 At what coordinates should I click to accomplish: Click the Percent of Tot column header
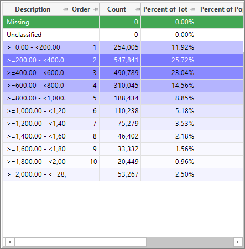[x=165, y=9]
